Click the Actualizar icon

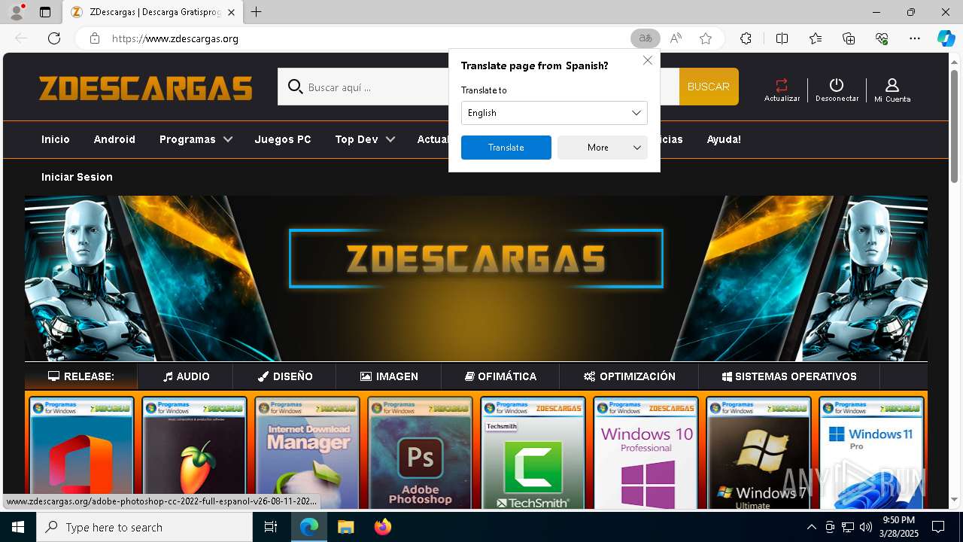(x=782, y=90)
